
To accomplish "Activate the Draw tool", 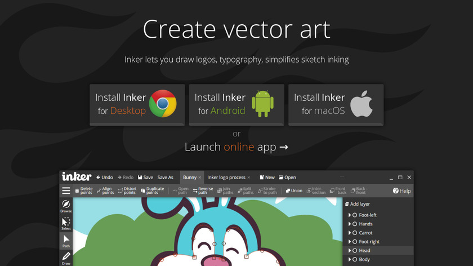I will tap(66, 259).
